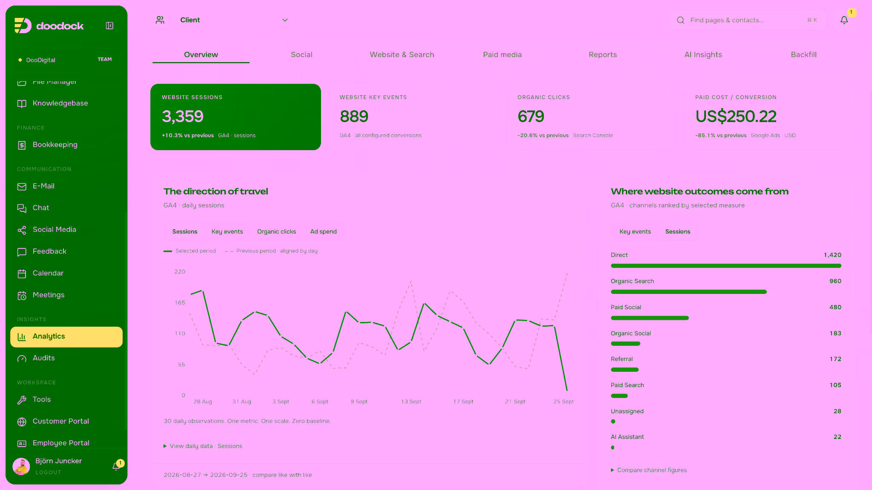Select the Organic Clicks card

coord(591,117)
